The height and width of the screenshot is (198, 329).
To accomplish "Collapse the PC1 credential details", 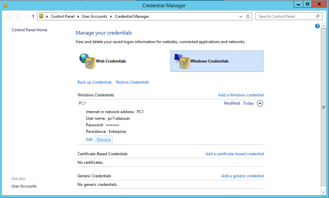I will (260, 103).
